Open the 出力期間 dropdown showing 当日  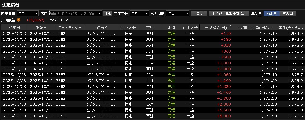[x=178, y=13]
